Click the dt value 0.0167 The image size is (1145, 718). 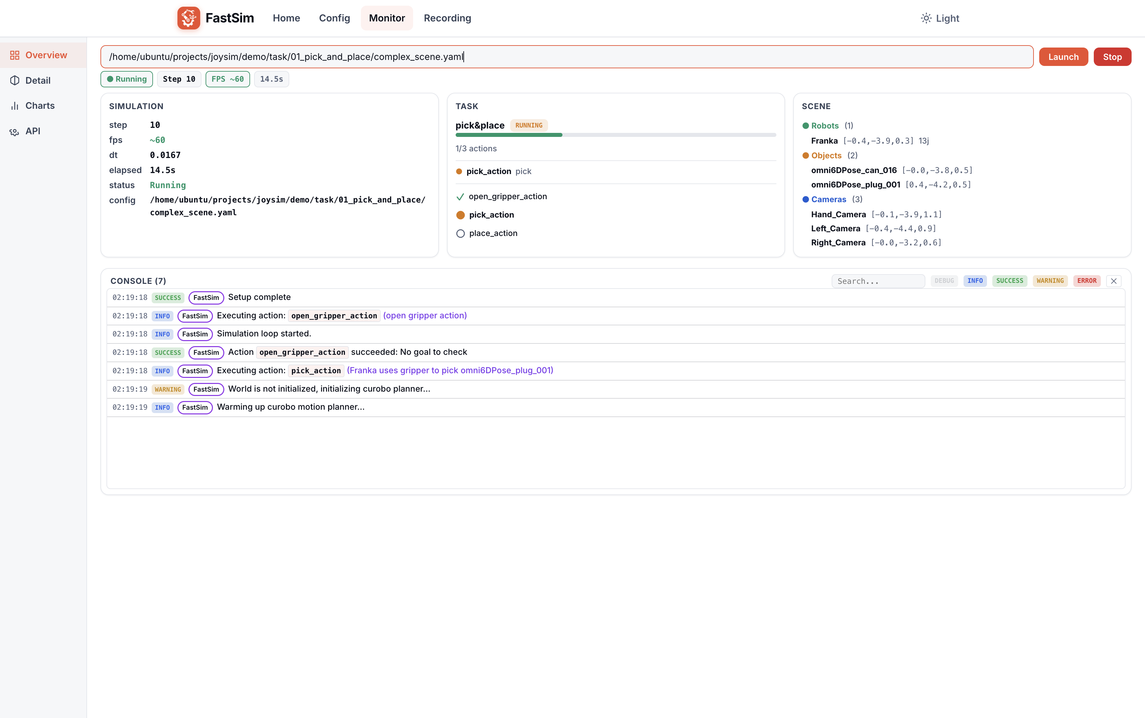tap(165, 155)
